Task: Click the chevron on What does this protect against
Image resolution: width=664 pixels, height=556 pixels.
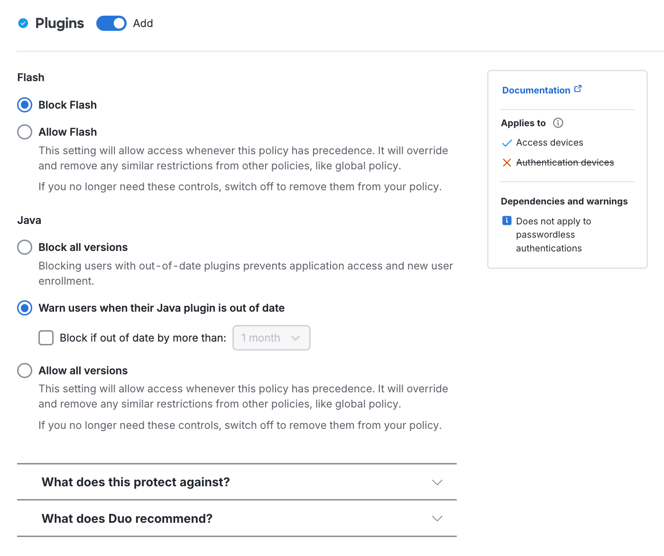Action: pyautogui.click(x=437, y=482)
